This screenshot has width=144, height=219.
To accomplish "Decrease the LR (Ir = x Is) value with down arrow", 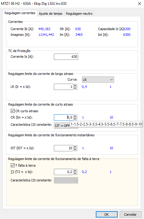I will [x=75, y=88].
